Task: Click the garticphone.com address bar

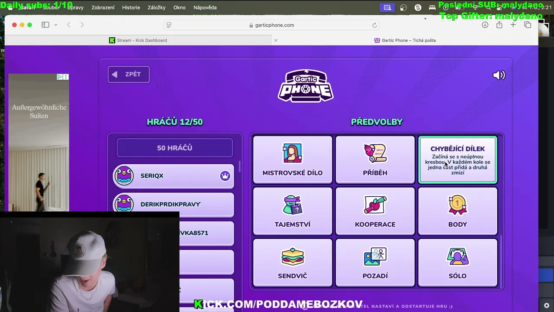Action: coord(271,25)
